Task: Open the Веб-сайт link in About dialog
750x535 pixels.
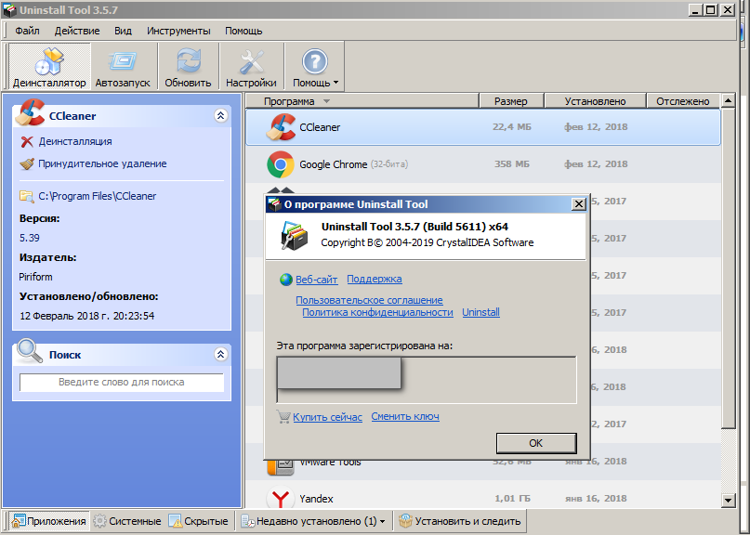Action: (317, 280)
